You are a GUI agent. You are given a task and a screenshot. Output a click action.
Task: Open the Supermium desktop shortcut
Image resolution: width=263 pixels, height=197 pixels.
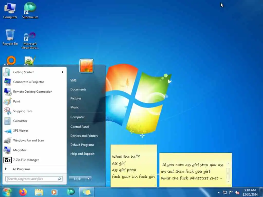30,10
